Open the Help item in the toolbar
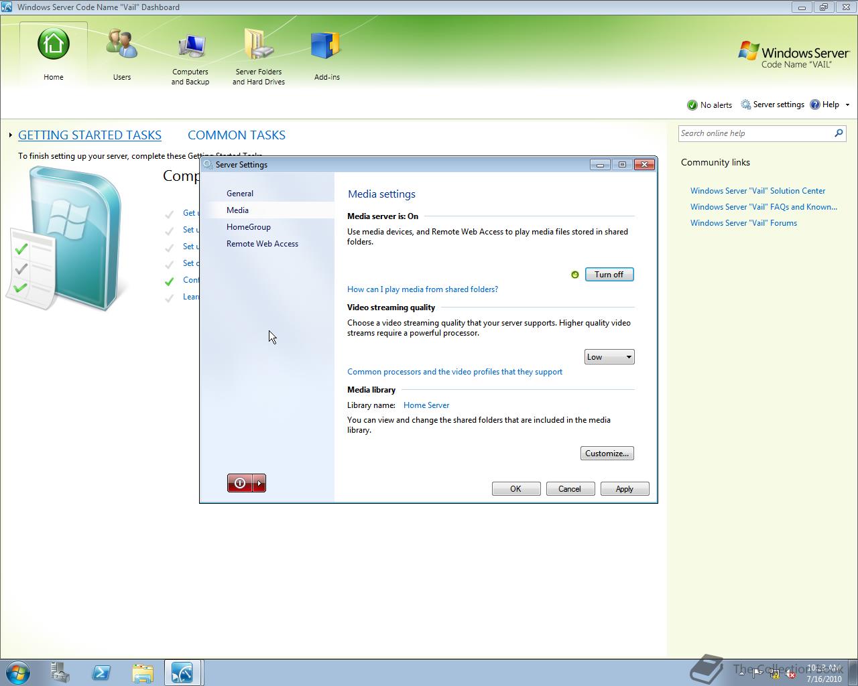Screen dimensions: 858x686 tap(824, 105)
